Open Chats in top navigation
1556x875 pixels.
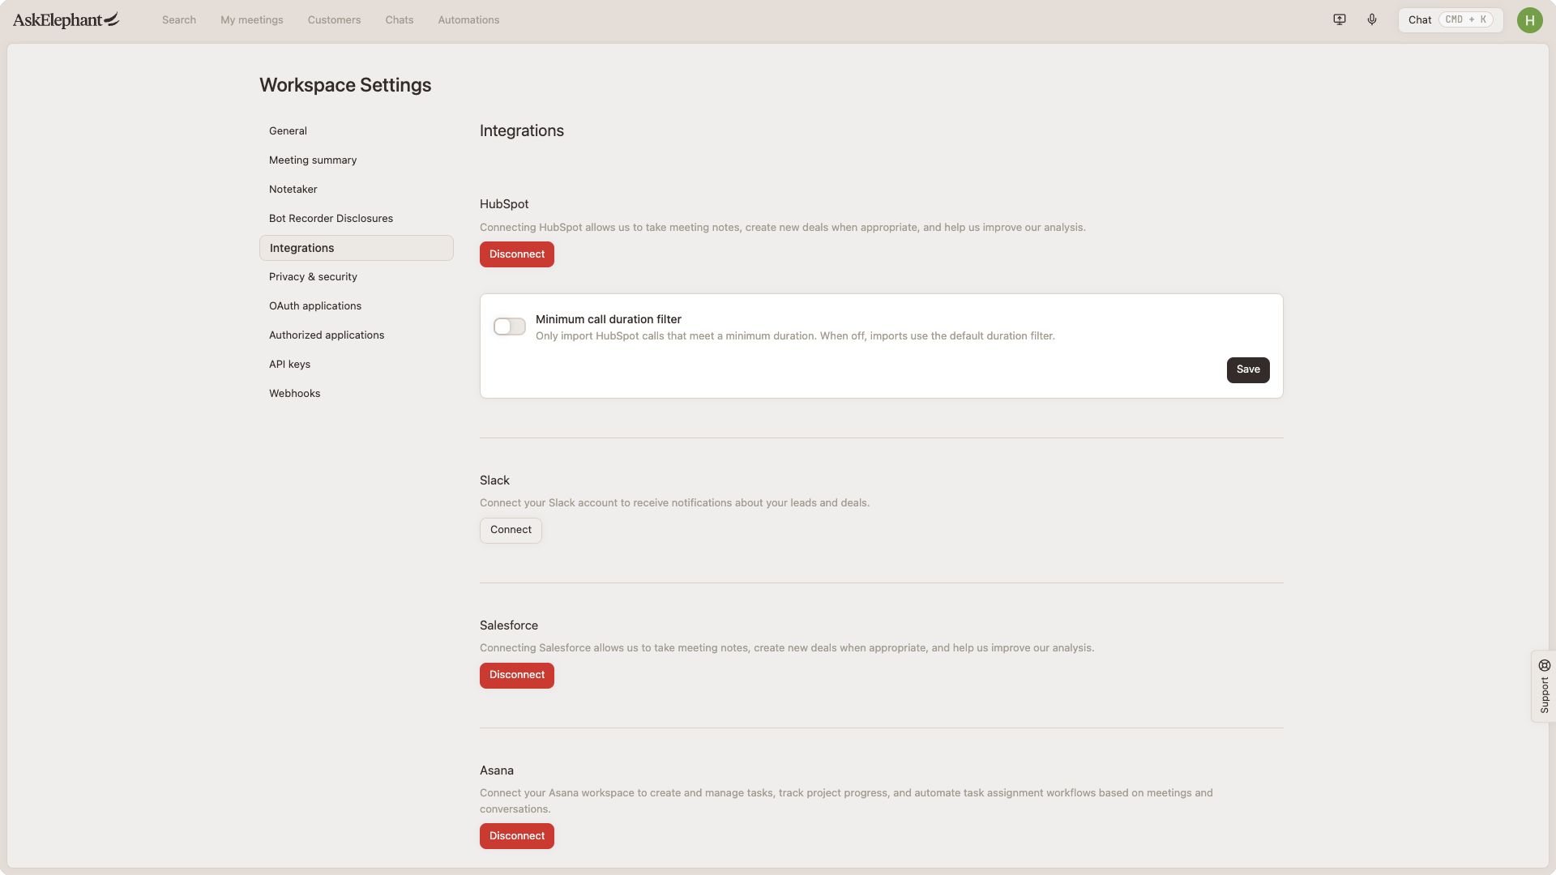[400, 19]
